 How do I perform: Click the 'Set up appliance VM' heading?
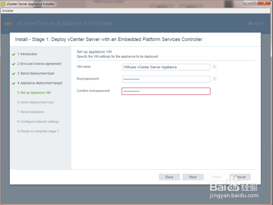[x=94, y=52]
